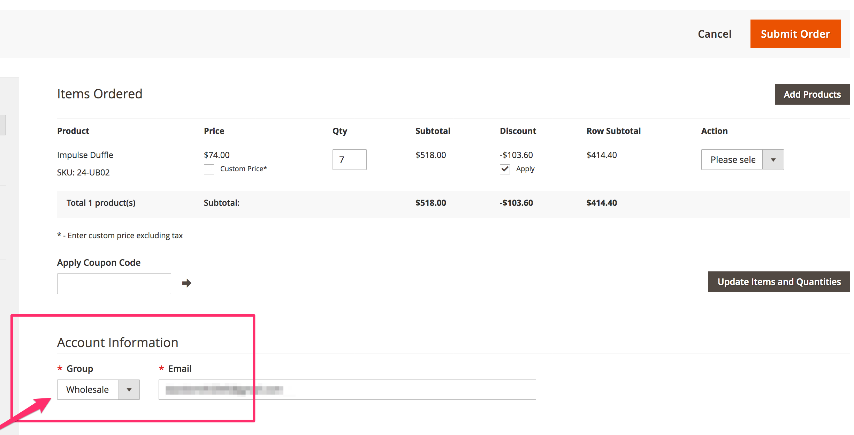Click the Row Subtotal column header

[613, 131]
